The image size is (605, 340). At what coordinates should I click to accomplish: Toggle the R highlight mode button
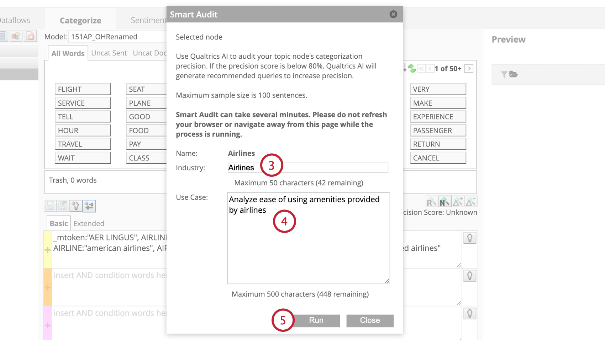431,202
